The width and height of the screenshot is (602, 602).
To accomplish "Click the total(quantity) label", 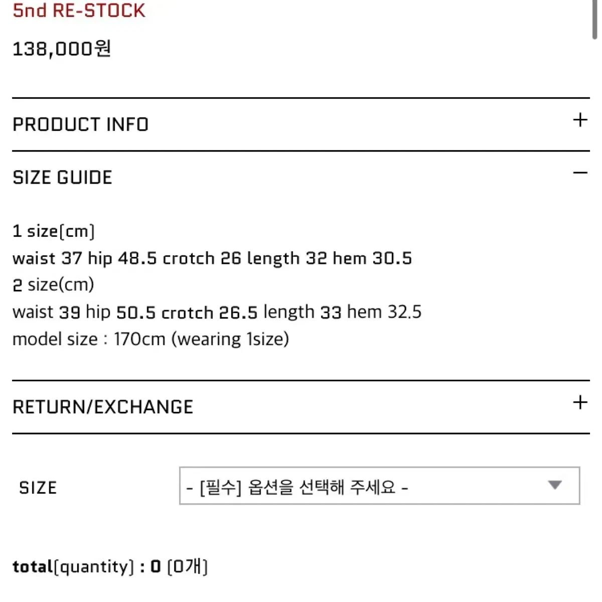I will coord(73,567).
